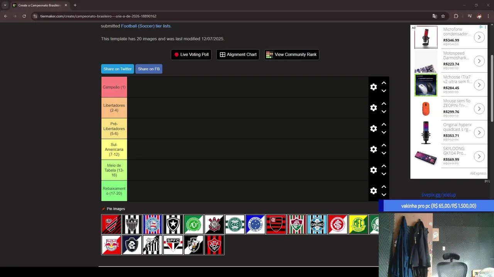Open Football (Soccer) tier lists link
The height and width of the screenshot is (277, 494).
pos(145,26)
